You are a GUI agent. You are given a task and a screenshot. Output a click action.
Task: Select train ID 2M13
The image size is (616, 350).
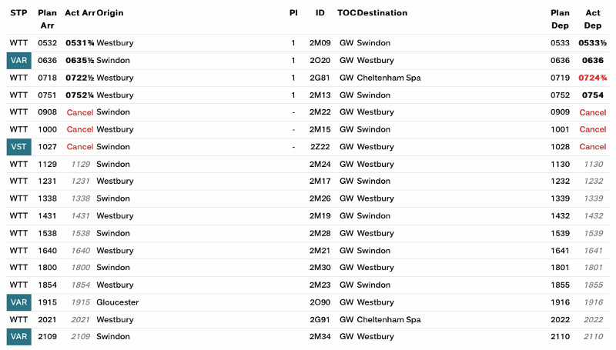point(320,95)
